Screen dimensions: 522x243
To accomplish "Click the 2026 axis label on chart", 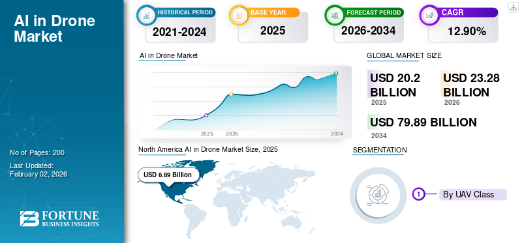I will [x=232, y=134].
